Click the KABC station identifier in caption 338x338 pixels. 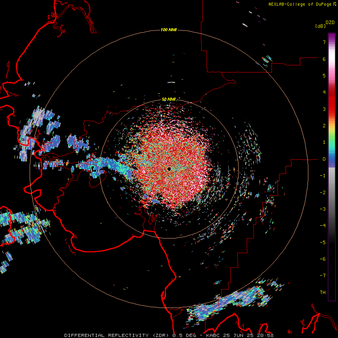point(213,335)
